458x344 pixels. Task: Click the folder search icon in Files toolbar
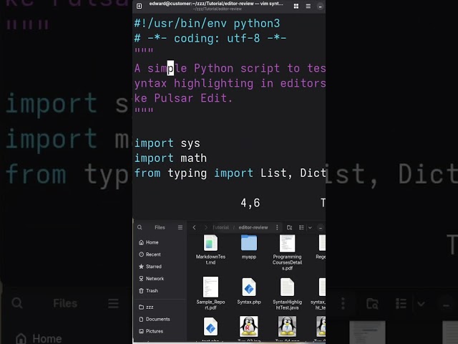289,227
